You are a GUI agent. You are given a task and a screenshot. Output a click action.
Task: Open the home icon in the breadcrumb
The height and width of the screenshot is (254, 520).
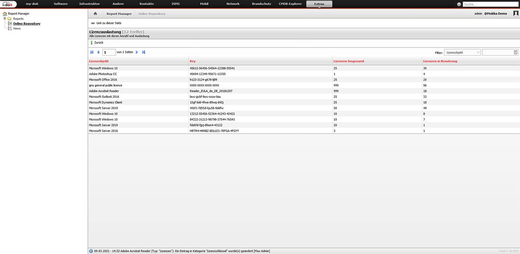[x=95, y=13]
